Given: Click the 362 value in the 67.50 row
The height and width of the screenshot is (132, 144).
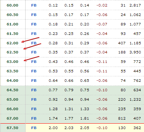Looking at the screenshot, I should point(137,128).
